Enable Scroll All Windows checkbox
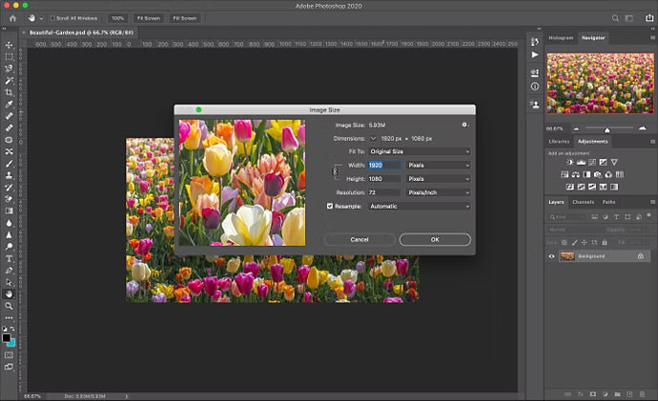658x401 pixels. coord(52,18)
